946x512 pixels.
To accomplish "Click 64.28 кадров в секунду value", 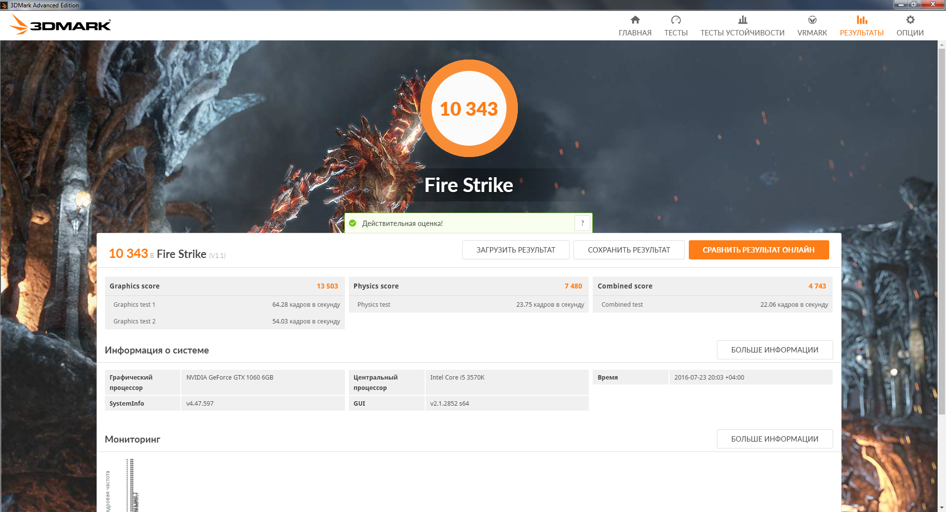I will pyautogui.click(x=306, y=305).
